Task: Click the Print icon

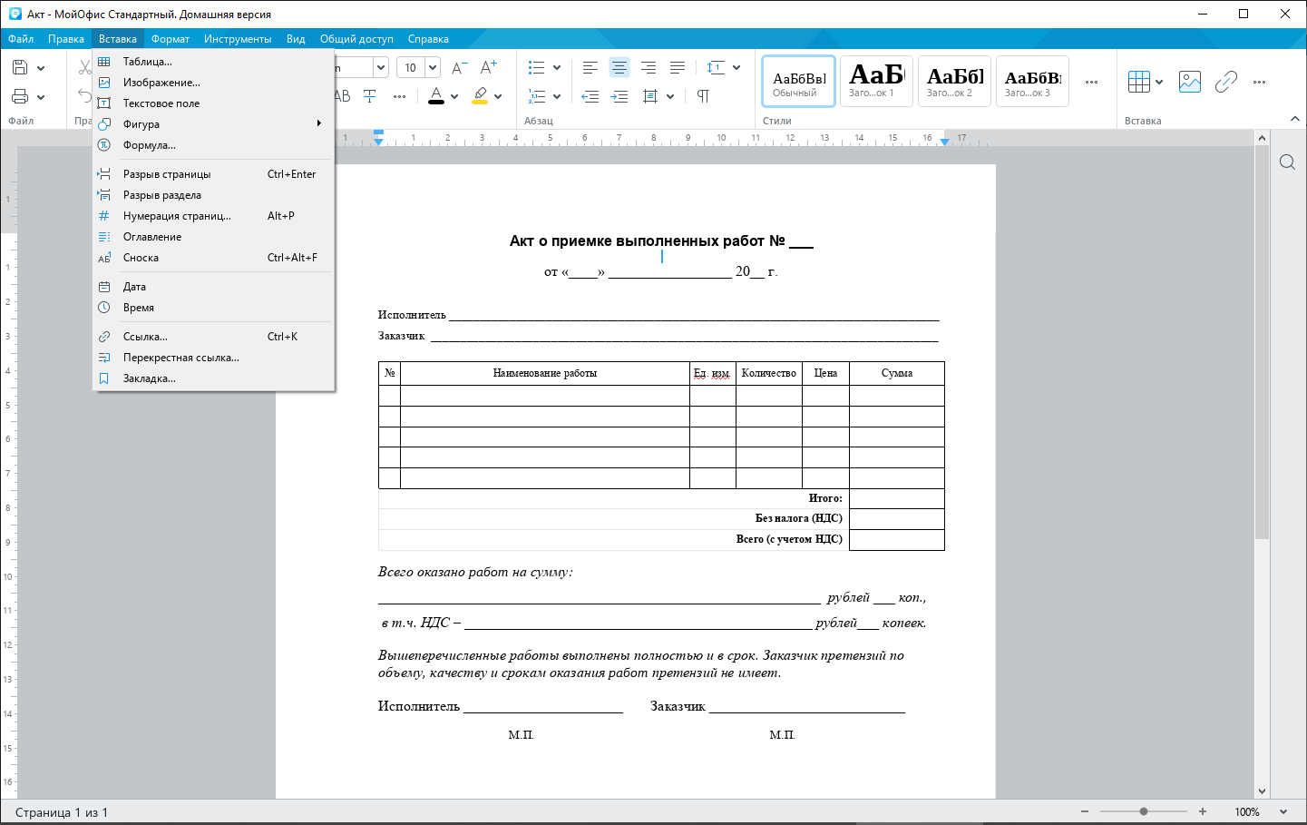Action: coord(20,96)
